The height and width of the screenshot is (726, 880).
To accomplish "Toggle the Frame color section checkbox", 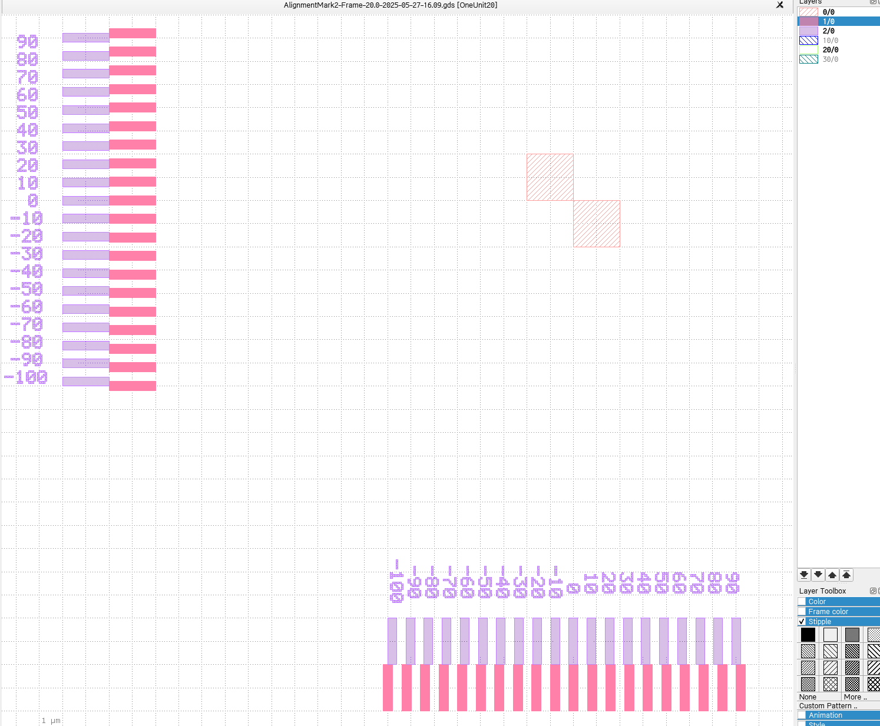I will [802, 612].
